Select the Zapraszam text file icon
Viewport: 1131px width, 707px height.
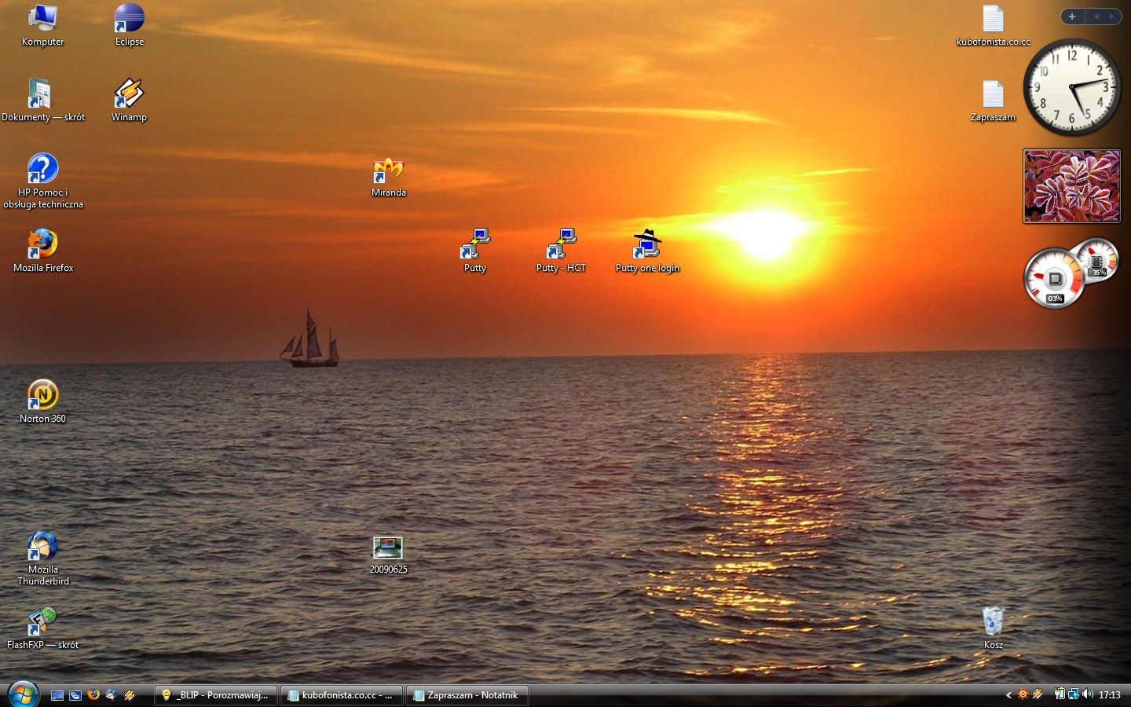993,101
